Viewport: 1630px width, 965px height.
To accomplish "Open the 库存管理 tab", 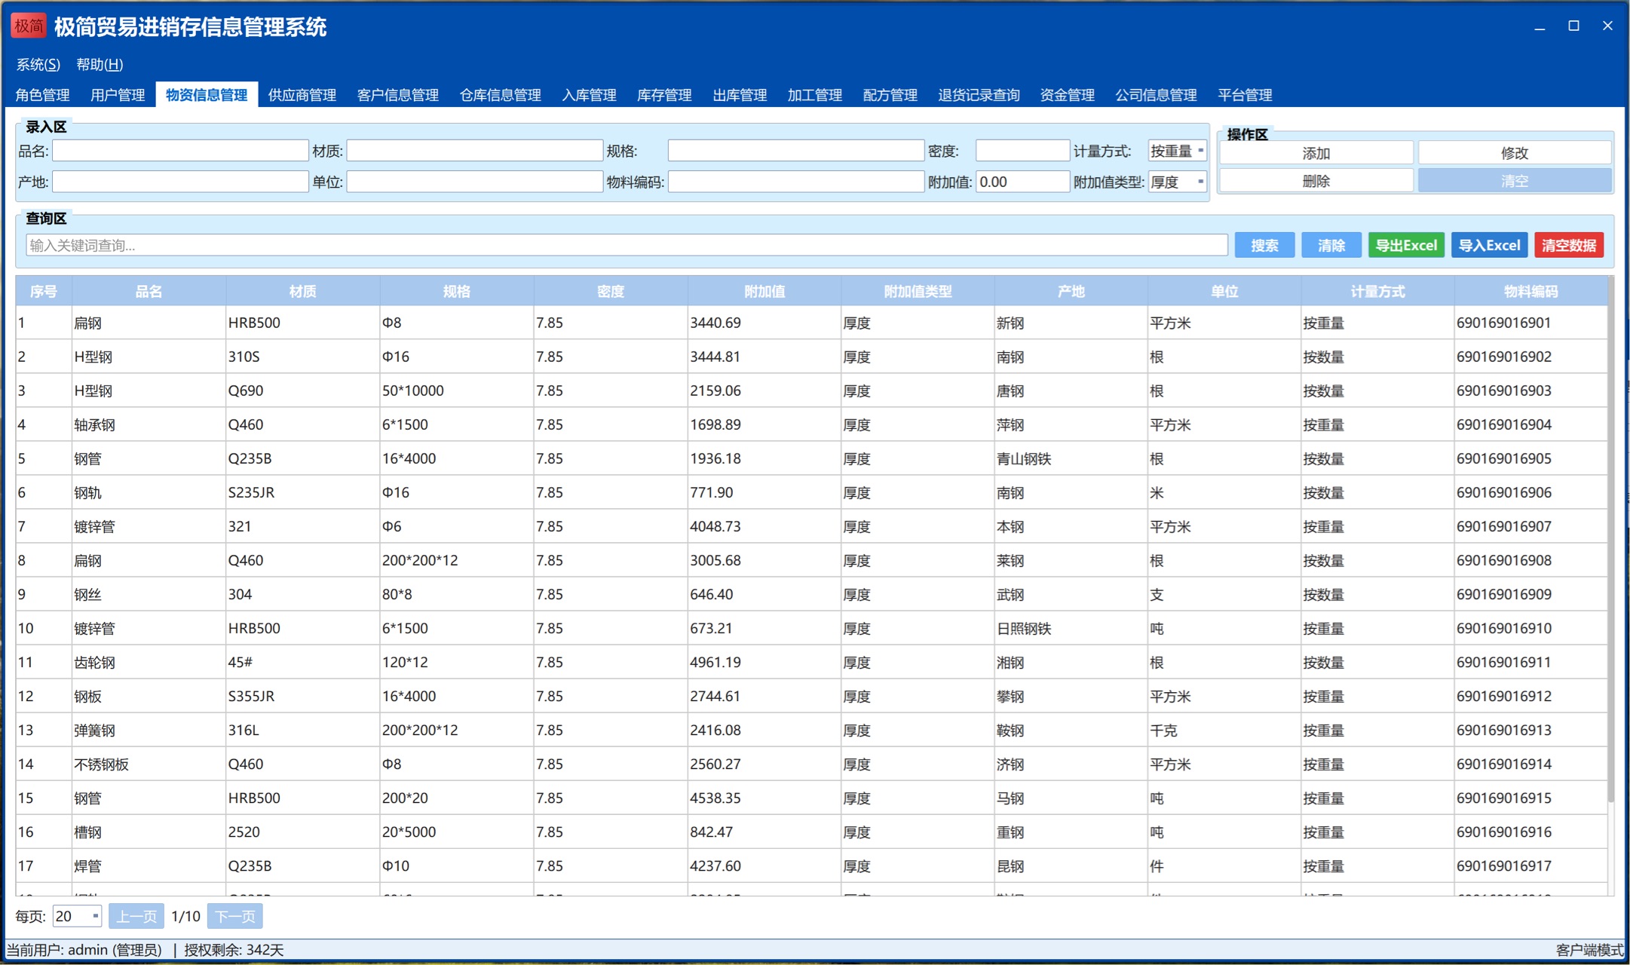I will (x=664, y=95).
